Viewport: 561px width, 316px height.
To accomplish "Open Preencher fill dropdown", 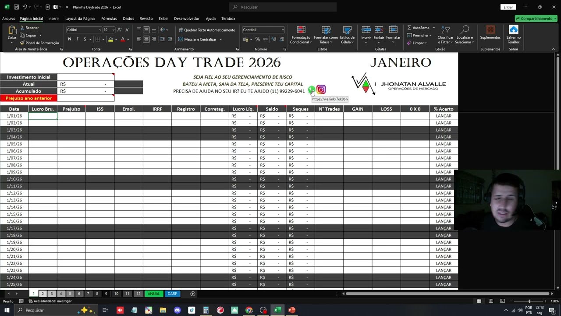I will click(x=419, y=35).
